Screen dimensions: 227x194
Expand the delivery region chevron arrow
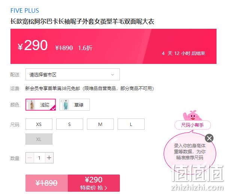coord(112,75)
